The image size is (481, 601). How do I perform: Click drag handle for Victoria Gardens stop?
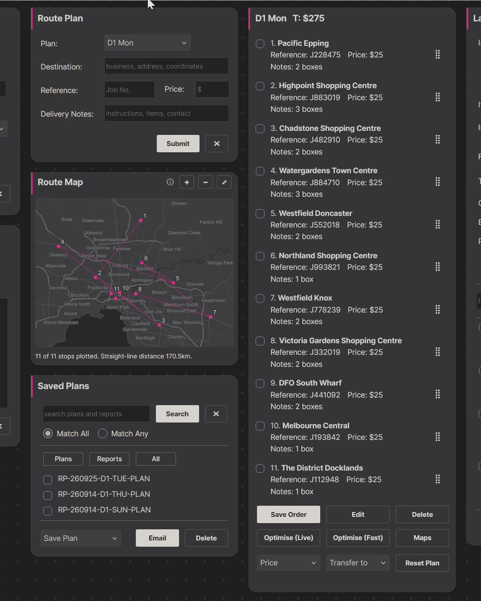[x=438, y=352]
